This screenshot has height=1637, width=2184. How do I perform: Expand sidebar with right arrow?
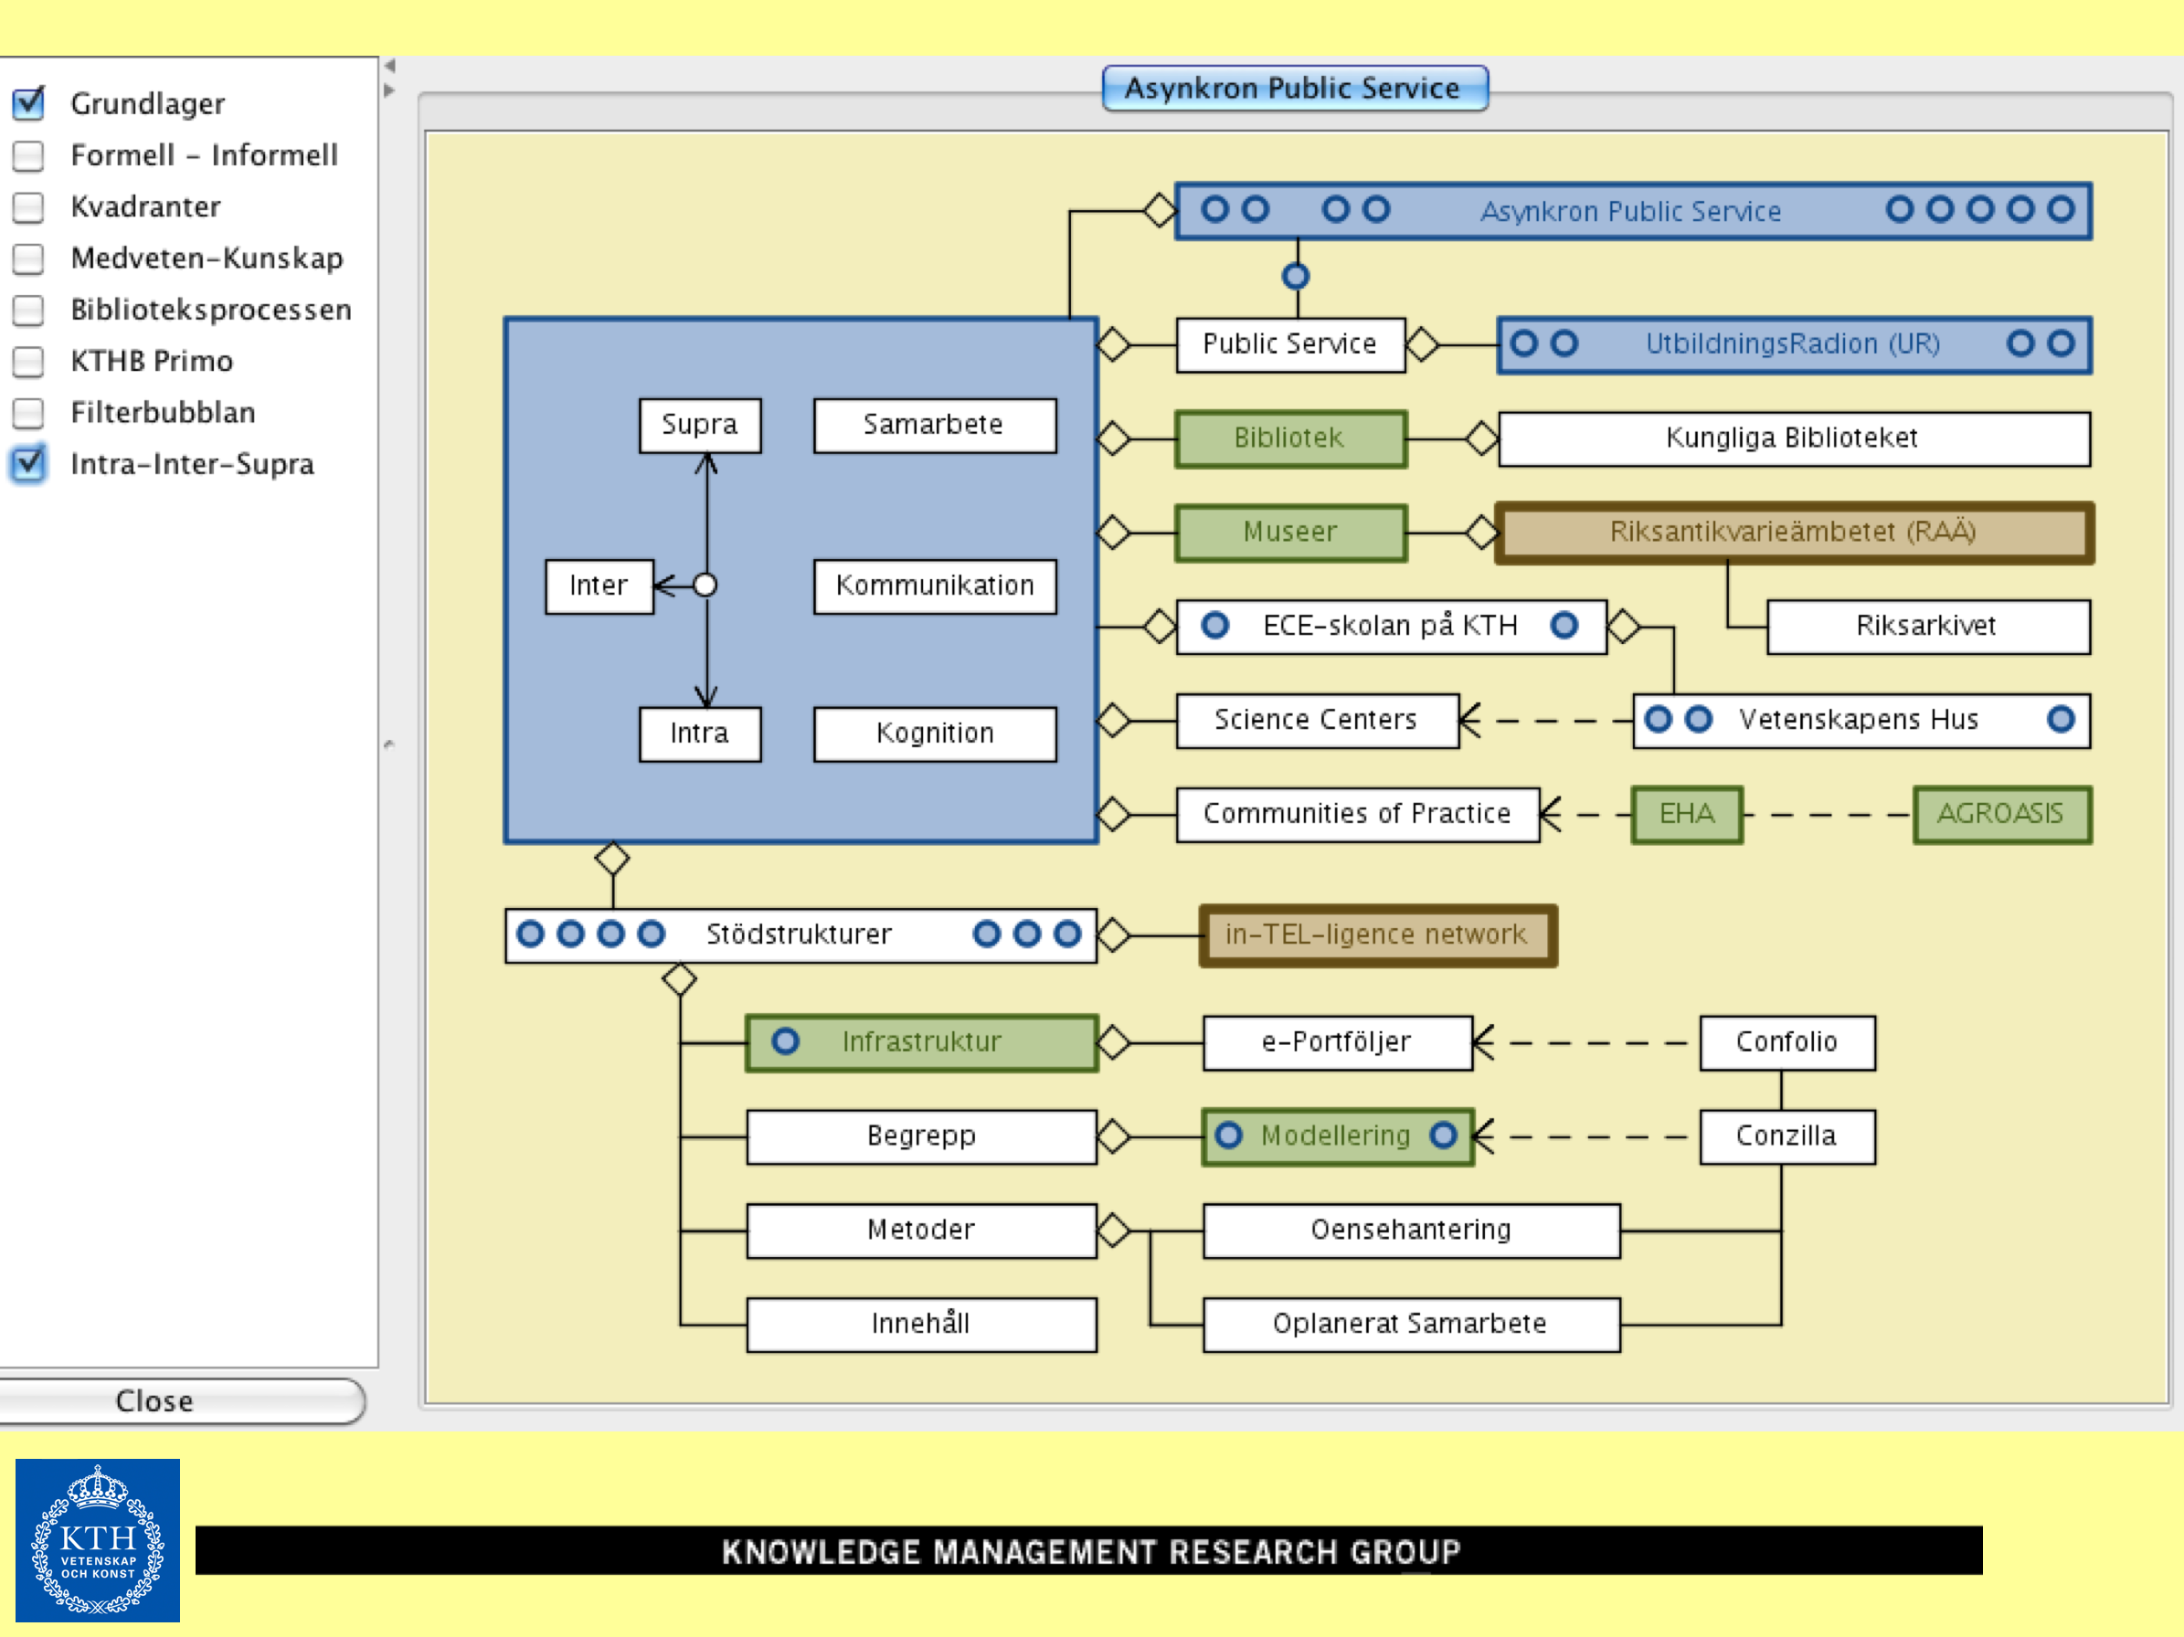(x=390, y=90)
